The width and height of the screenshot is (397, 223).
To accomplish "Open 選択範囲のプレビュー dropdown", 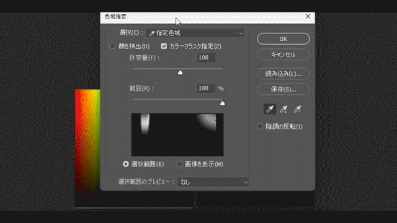I will 213,182.
